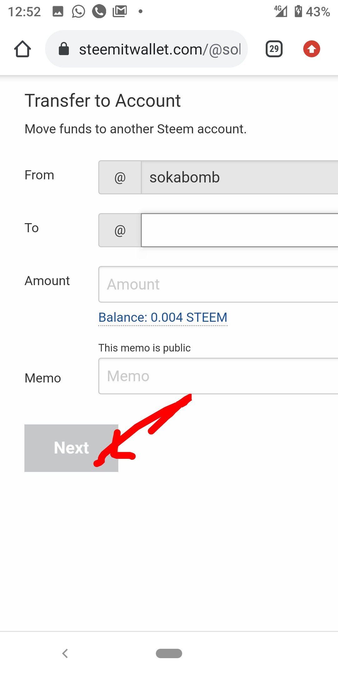This screenshot has height=676, width=338.
Task: Tap the phone call notification icon
Action: (99, 12)
